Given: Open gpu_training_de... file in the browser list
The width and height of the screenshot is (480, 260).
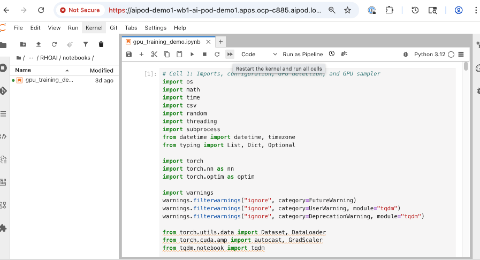Looking at the screenshot, I should (49, 80).
